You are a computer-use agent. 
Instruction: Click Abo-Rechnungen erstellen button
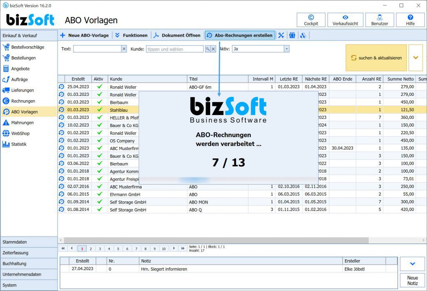tap(240, 35)
